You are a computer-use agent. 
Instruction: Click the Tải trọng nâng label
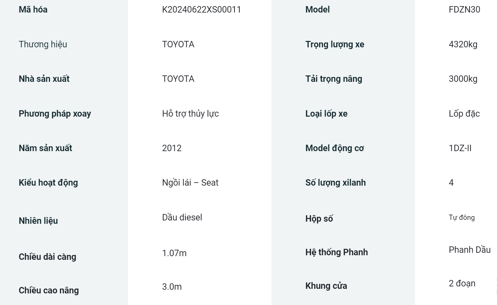click(x=334, y=79)
